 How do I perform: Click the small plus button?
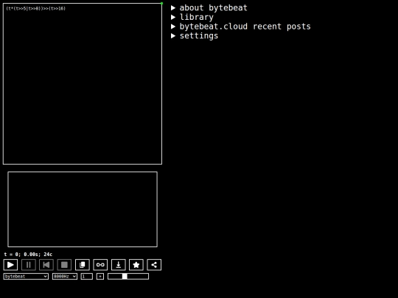pos(100,276)
